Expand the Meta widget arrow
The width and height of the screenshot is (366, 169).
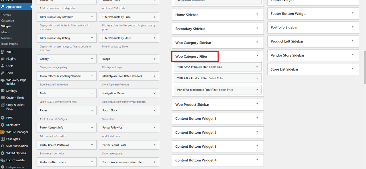92,93
